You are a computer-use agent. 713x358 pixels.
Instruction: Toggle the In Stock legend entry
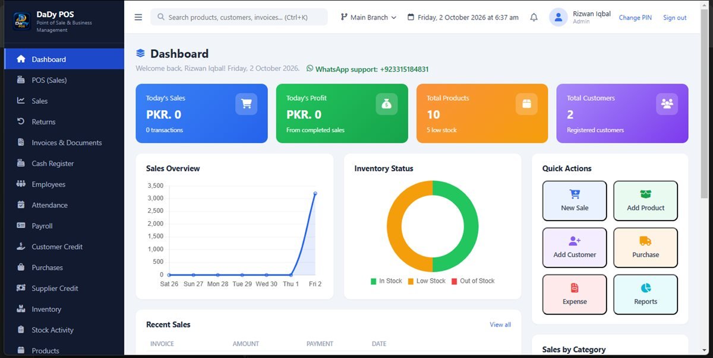tap(386, 281)
